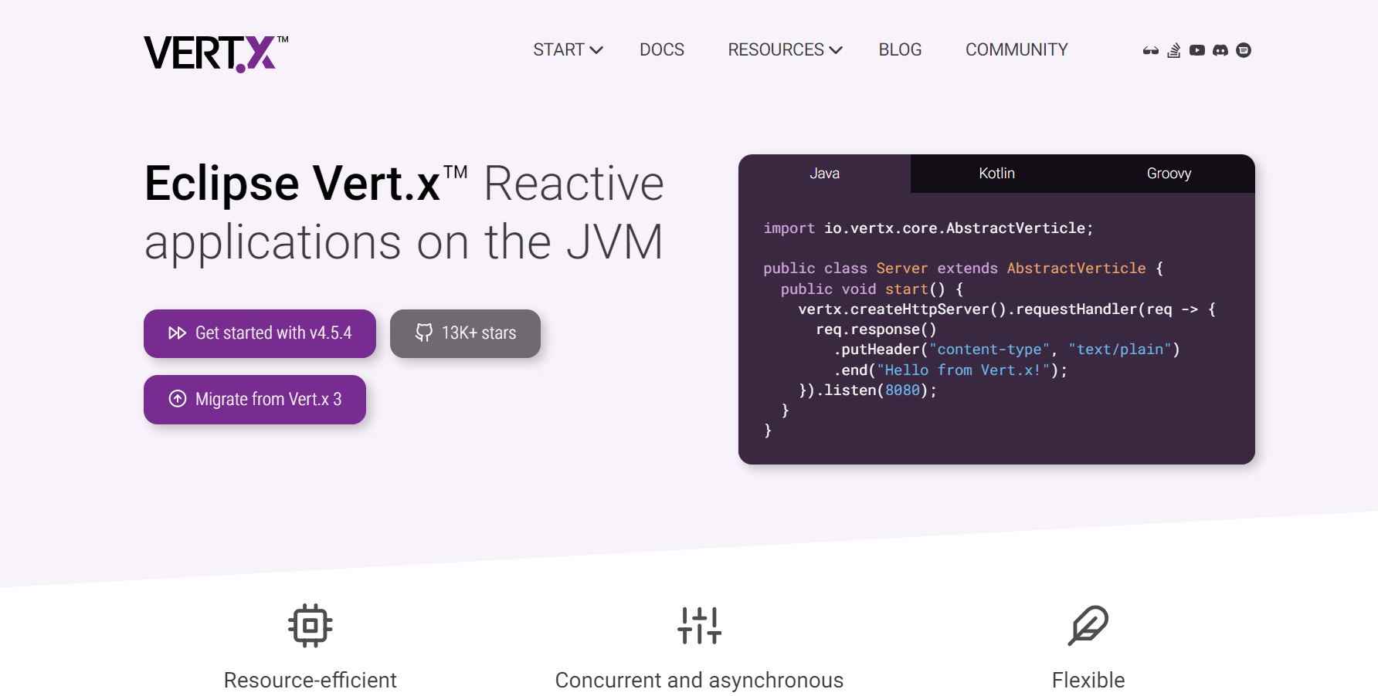
Task: Click the vertx.createHttpServer() line in the code
Action: 1007,309
